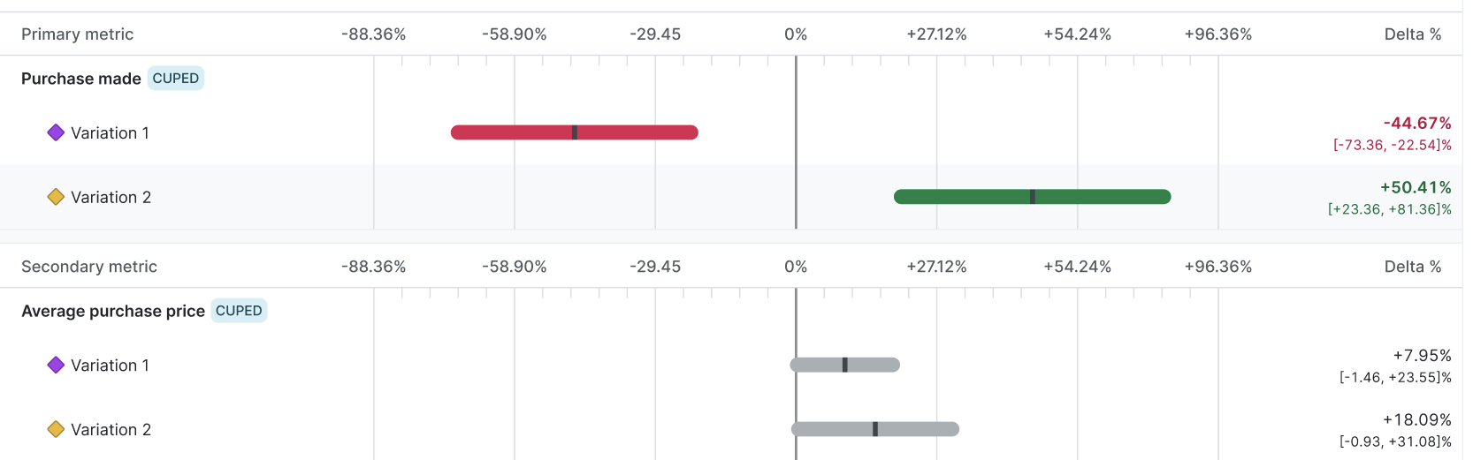This screenshot has width=1473, height=460.
Task: Click the gray Variation 2 bar for Average purchase price
Action: click(920, 429)
